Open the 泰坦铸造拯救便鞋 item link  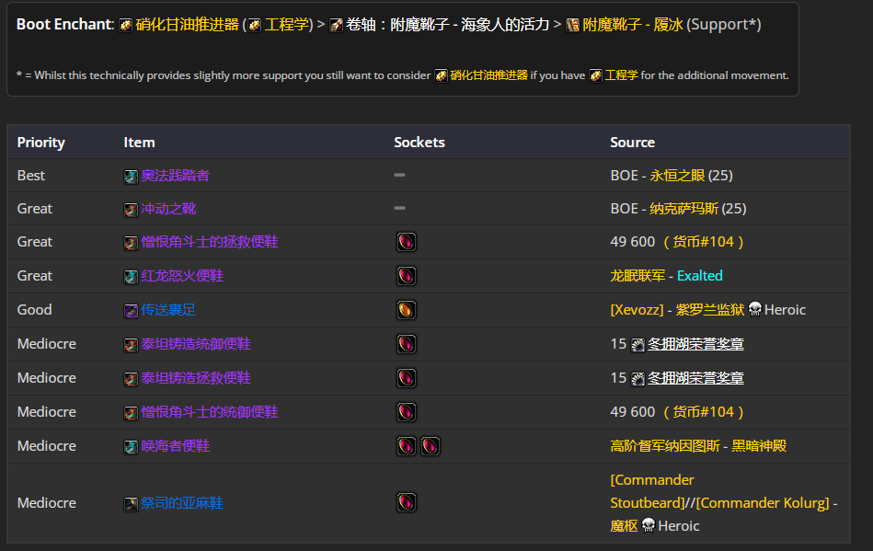coord(195,378)
